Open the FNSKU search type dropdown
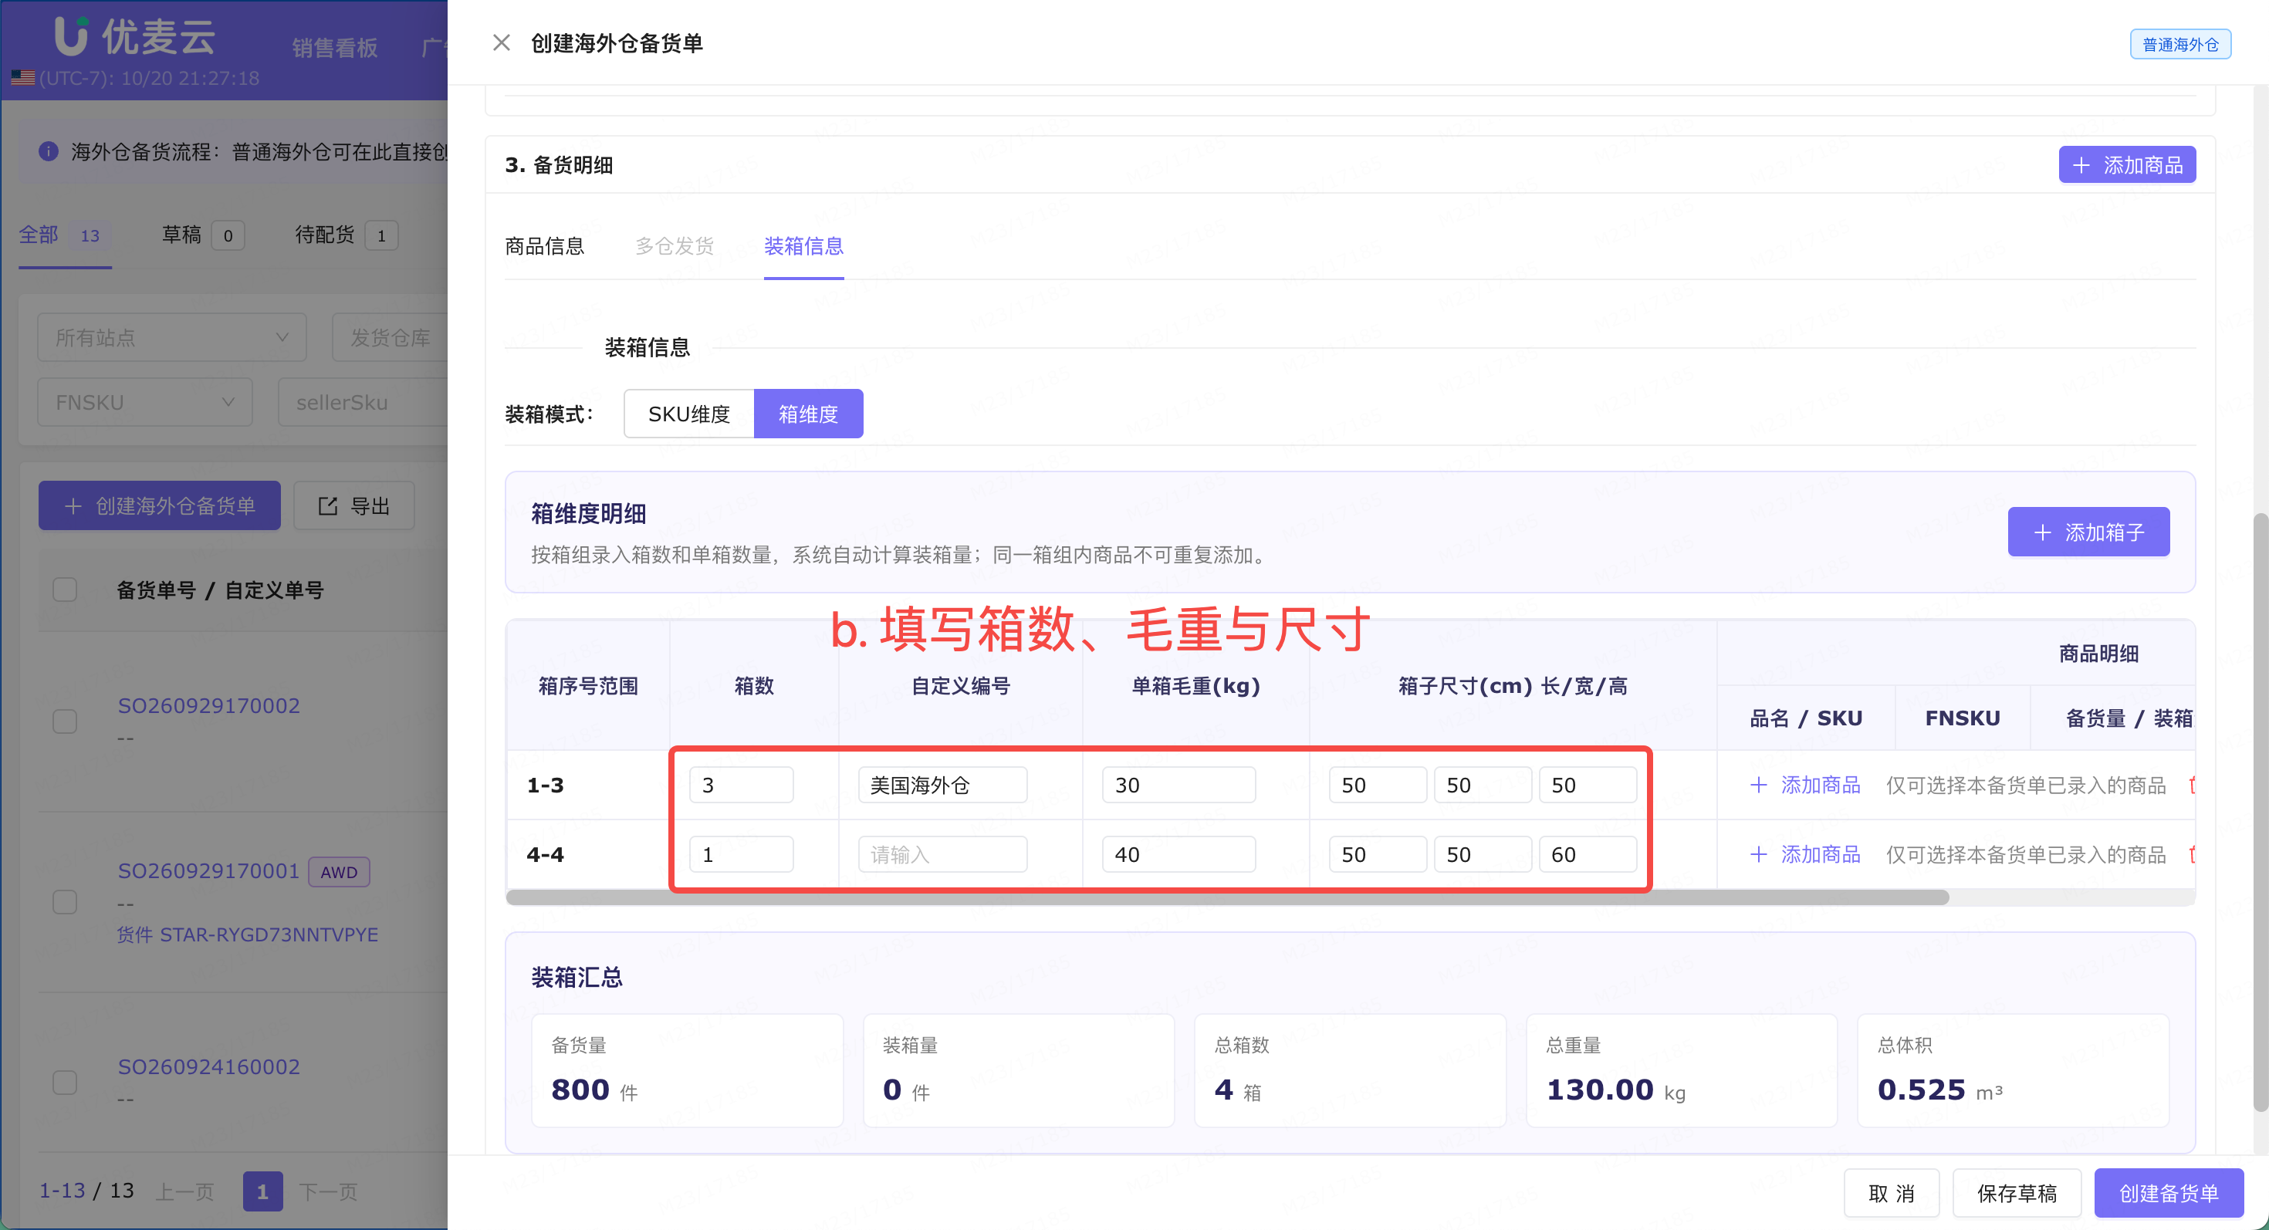Viewport: 2269px width, 1230px height. (145, 402)
